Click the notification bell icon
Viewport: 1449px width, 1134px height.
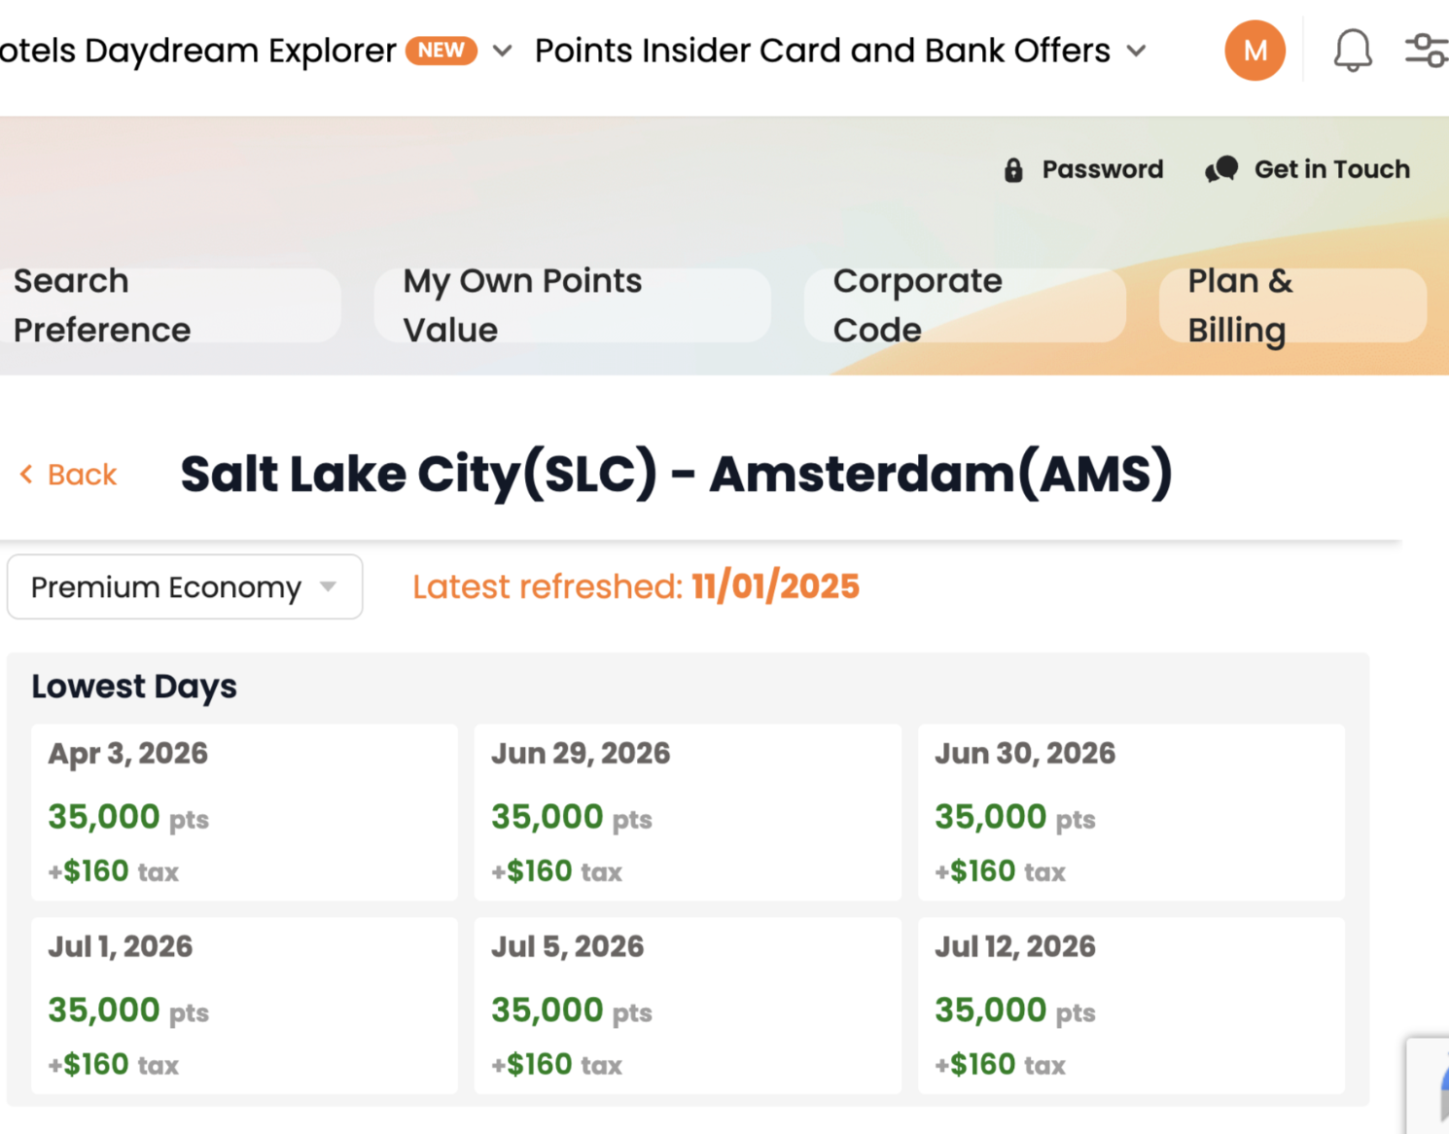pyautogui.click(x=1352, y=51)
